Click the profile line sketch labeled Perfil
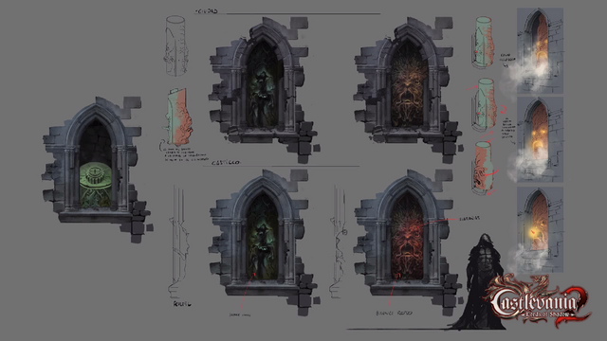This screenshot has width=607, height=341. [179, 242]
